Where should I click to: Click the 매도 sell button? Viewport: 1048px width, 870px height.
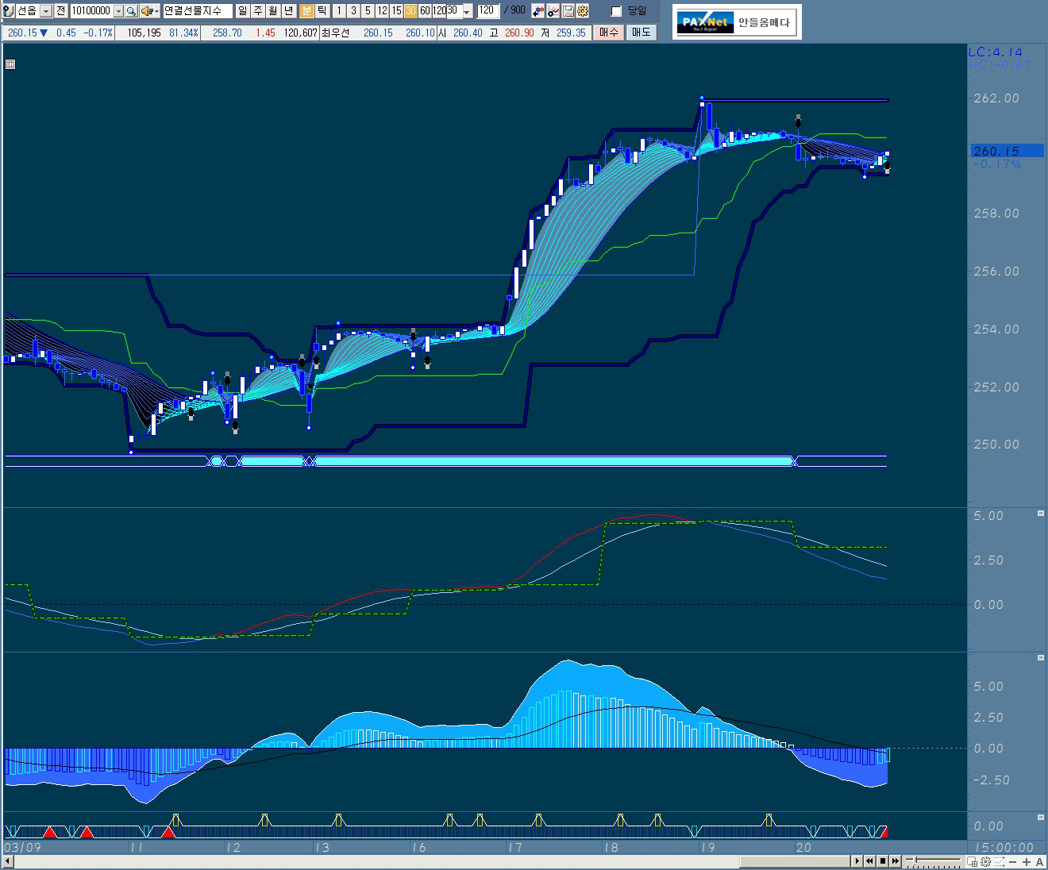[x=641, y=33]
